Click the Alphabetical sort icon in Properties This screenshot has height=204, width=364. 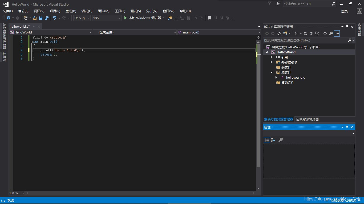click(x=273, y=140)
